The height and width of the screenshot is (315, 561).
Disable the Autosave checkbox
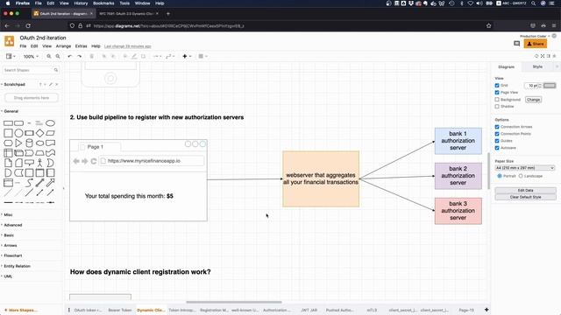[x=497, y=148]
